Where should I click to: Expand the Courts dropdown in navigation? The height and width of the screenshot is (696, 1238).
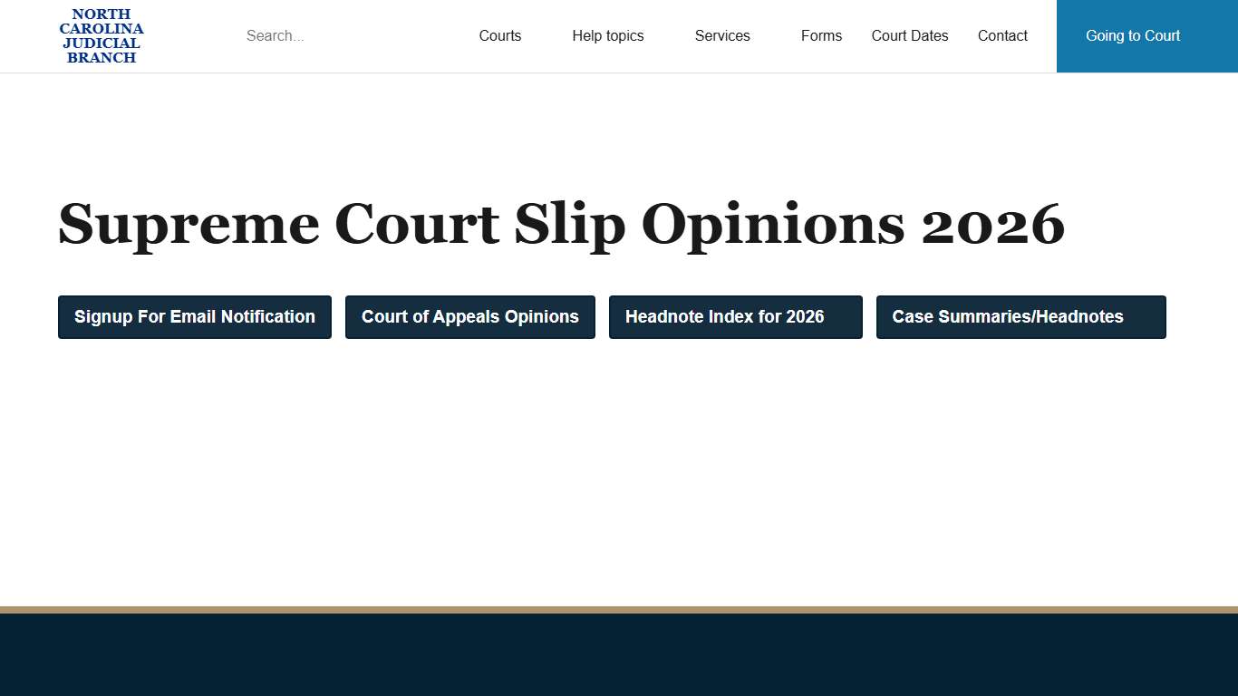click(499, 36)
